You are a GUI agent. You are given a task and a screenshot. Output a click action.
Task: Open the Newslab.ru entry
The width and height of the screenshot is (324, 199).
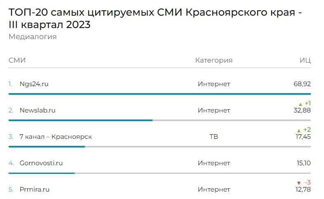click(38, 110)
